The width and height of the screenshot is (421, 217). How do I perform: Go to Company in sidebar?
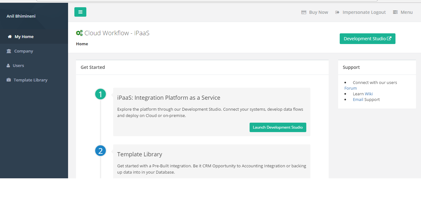click(24, 51)
